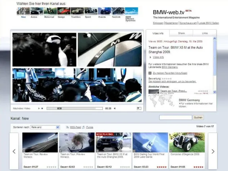Click the BMW Sailing Cup star rating
The height and width of the screenshot is (171, 228).
(162, 167)
